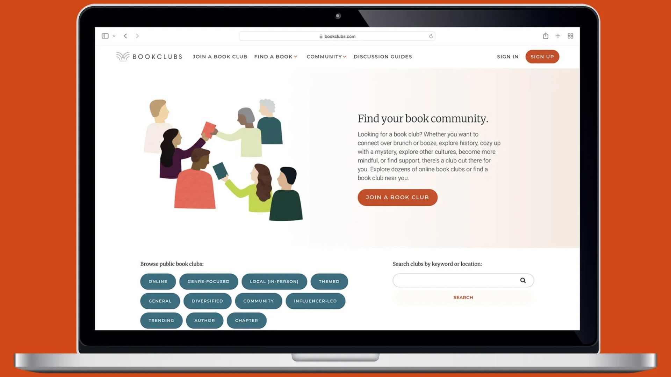This screenshot has width=671, height=377.
Task: Expand the Community dropdown menu
Action: pos(326,56)
